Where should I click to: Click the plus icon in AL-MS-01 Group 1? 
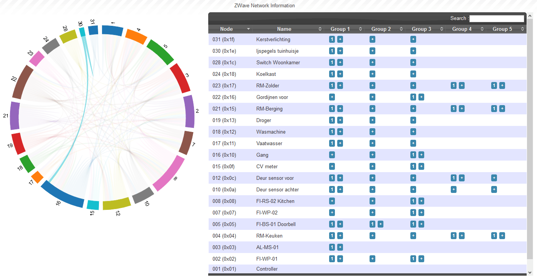pos(340,247)
